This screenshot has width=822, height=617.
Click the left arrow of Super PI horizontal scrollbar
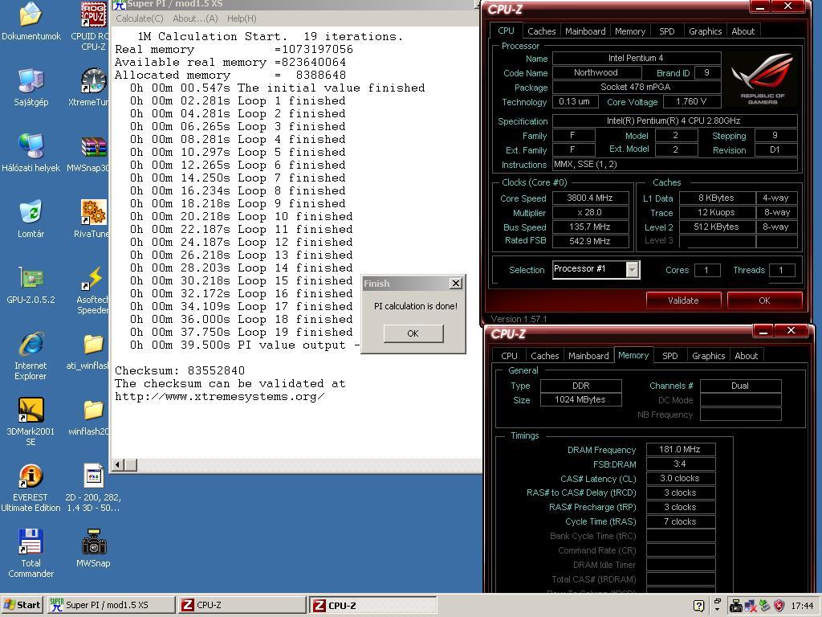[x=118, y=464]
